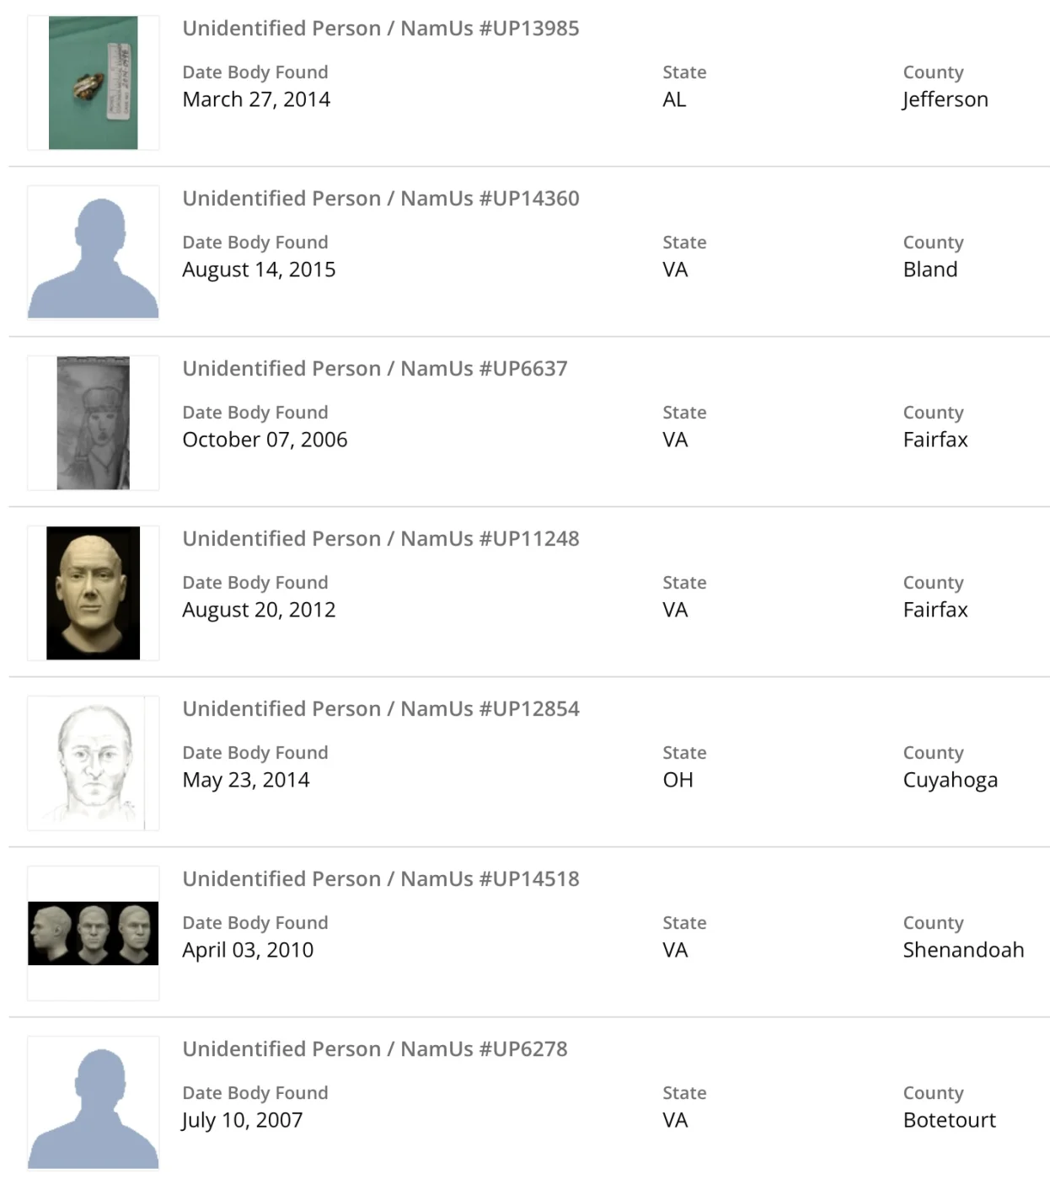1050x1179 pixels.
Task: View the clay reconstruction thumbnail for UP11248
Action: click(x=93, y=593)
